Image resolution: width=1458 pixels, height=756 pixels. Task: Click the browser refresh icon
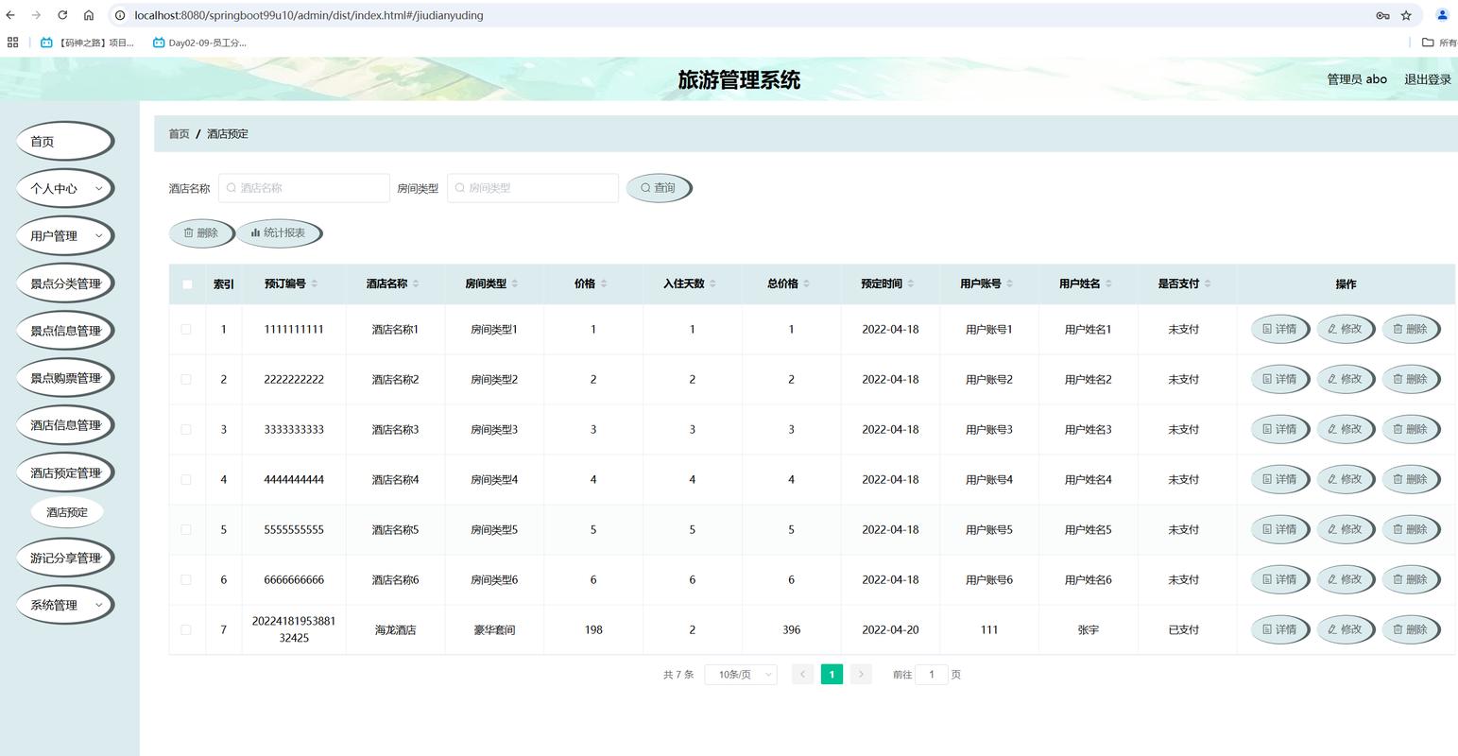tap(61, 15)
